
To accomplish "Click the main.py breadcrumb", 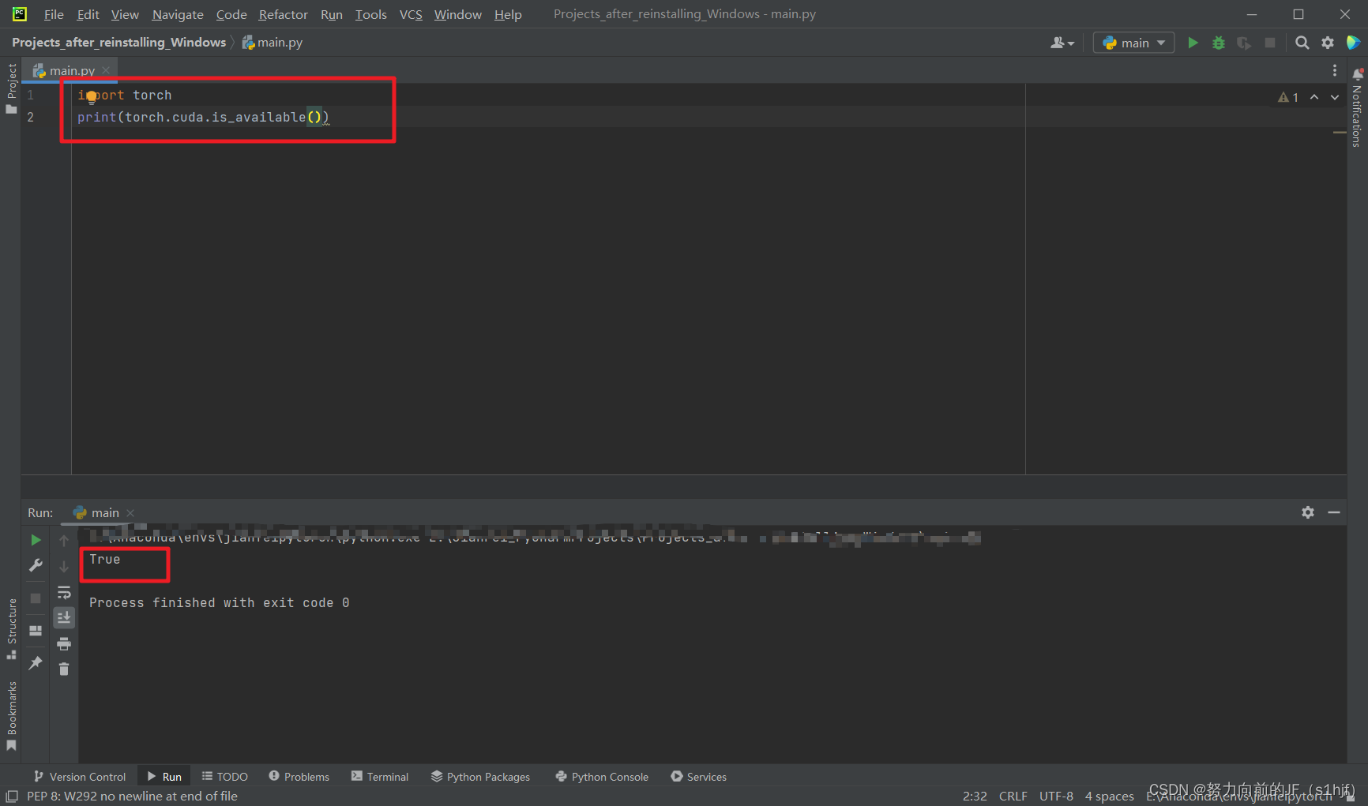I will 272,43.
